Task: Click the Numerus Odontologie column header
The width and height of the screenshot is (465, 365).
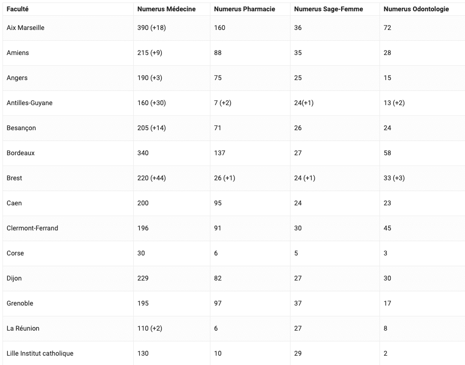Action: [x=416, y=9]
